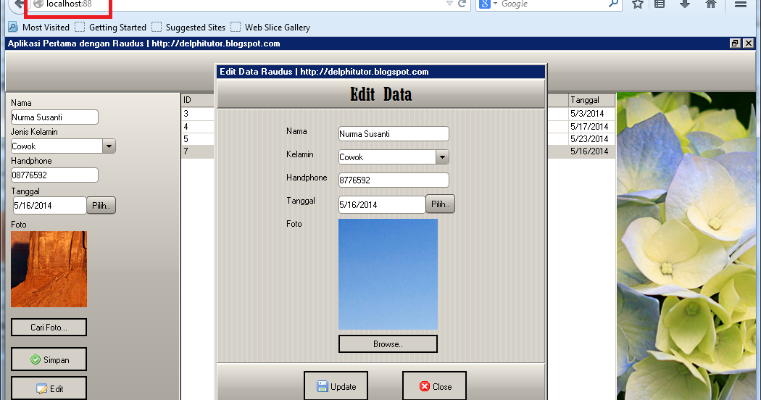Click the Tanggal column header
761x400 pixels.
click(591, 100)
